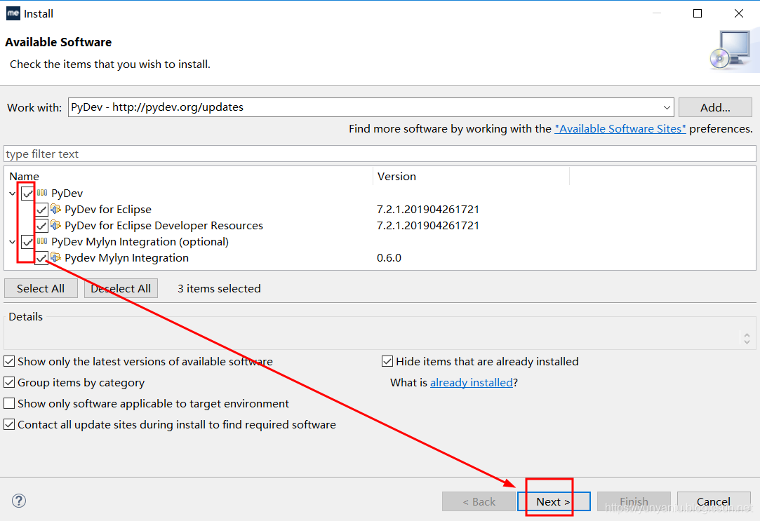Click the MyEclipse icon in the title bar
The image size is (760, 521).
[13, 13]
